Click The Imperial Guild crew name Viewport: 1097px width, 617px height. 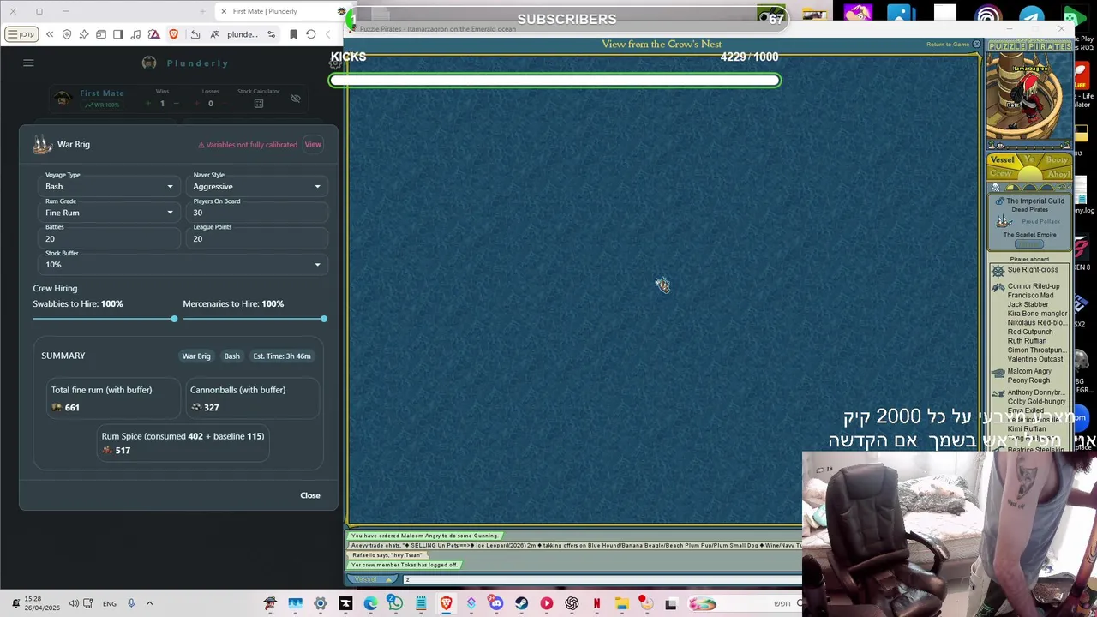click(x=1035, y=201)
